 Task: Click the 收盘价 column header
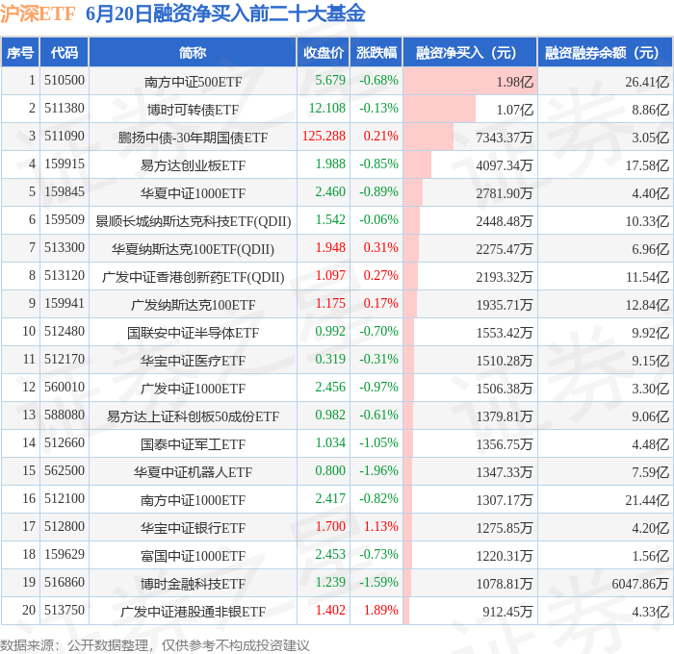pos(324,52)
